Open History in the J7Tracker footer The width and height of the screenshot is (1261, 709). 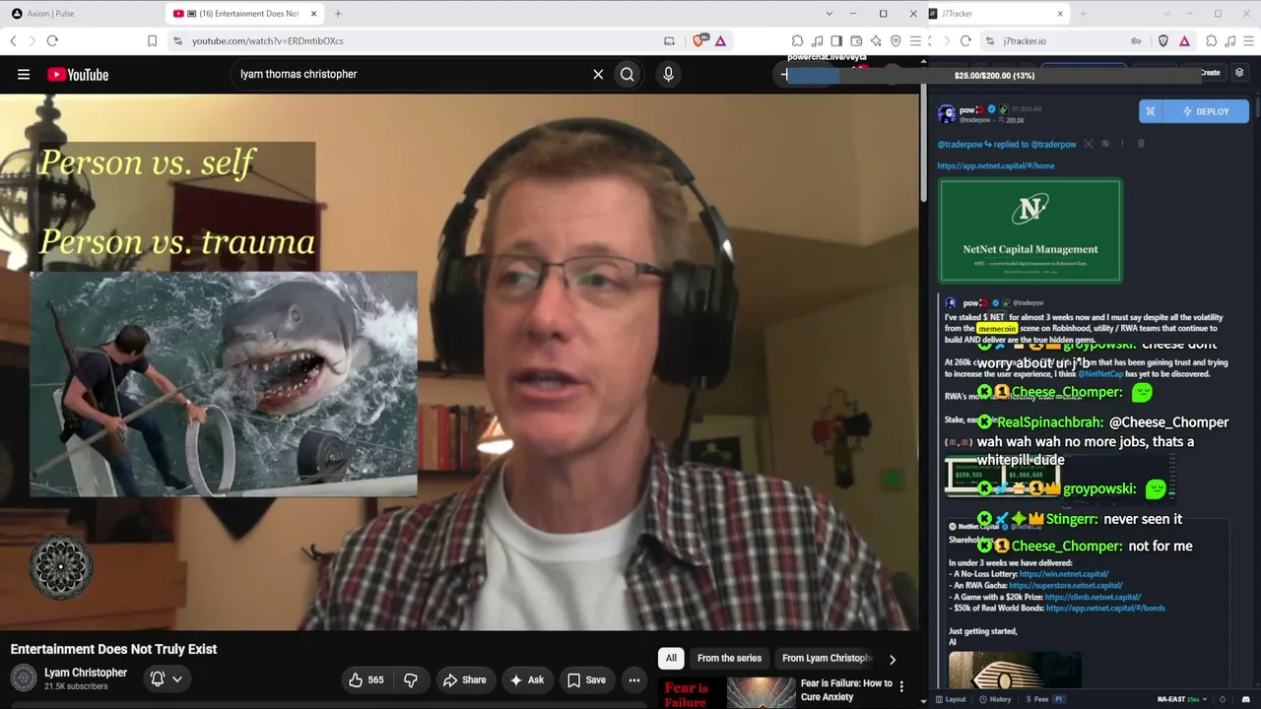pos(995,699)
